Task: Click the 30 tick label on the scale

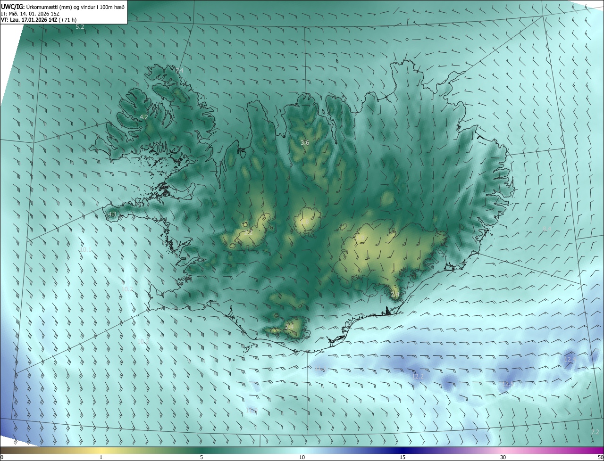Action: [x=503, y=458]
